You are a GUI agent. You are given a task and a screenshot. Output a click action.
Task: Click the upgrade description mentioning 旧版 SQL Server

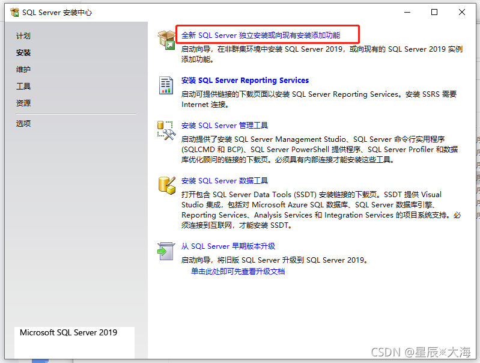click(275, 260)
